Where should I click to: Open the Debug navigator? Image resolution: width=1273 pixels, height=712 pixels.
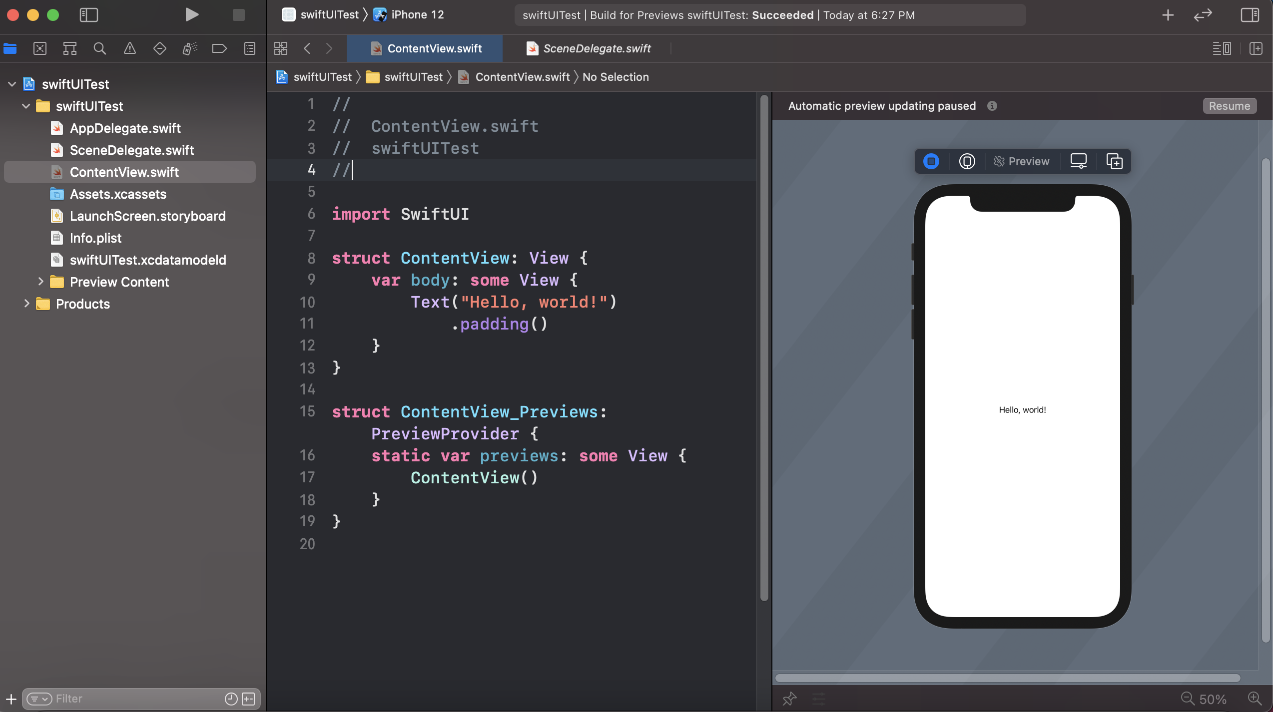click(190, 48)
